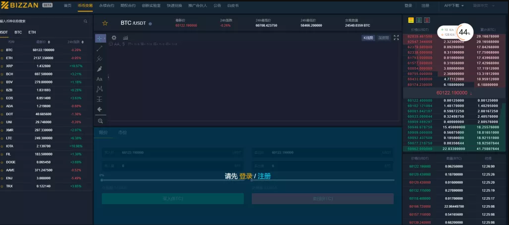The height and width of the screenshot is (225, 509).
Task: Open the APP下载 dropdown
Action: point(454,5)
